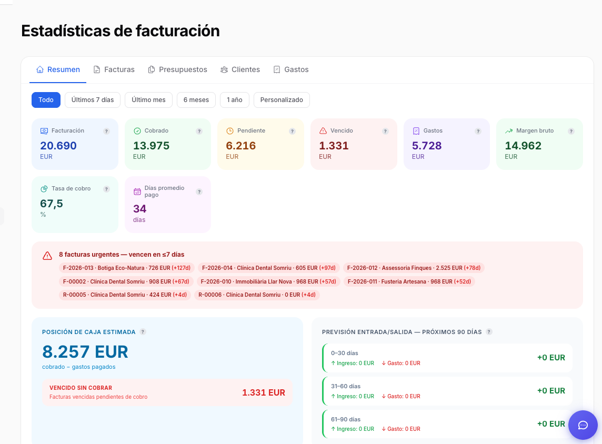Open the Resumen tab
Screen dimensions: 602x444
(x=58, y=69)
